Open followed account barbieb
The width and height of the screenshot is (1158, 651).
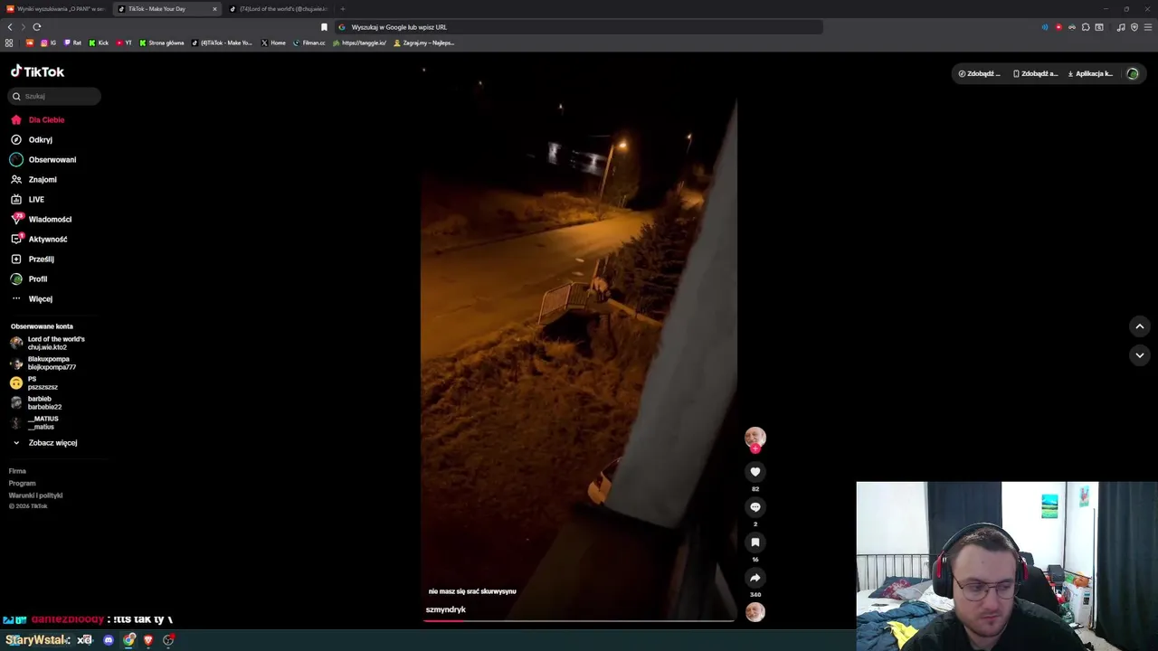point(36,402)
